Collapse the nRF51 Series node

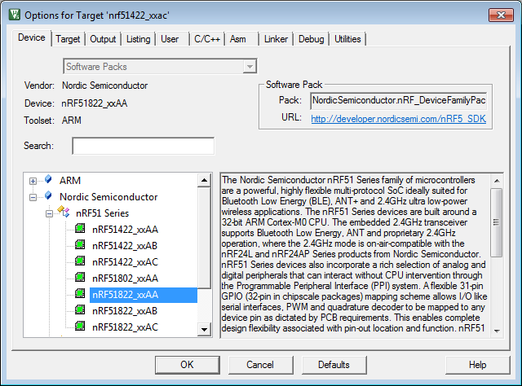49,214
